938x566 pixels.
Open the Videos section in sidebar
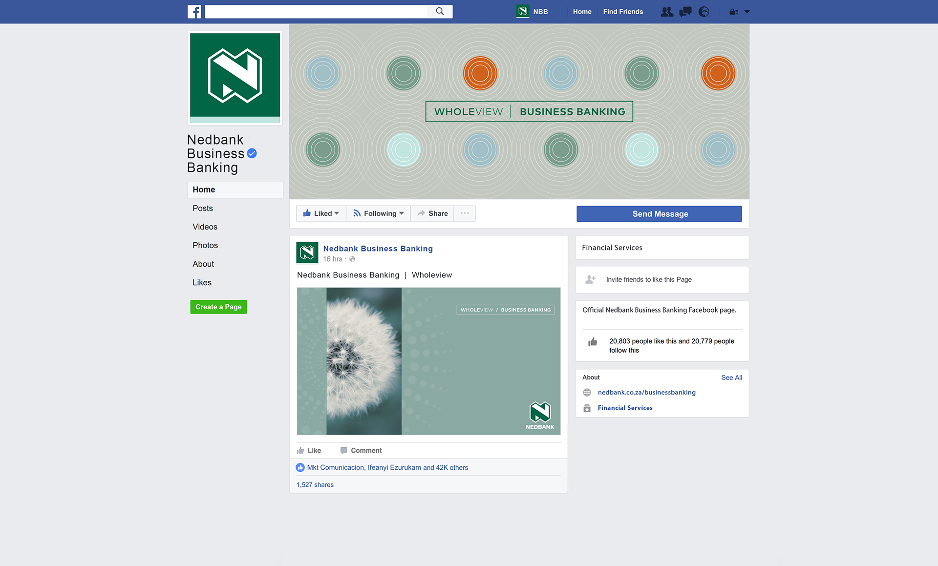[205, 227]
